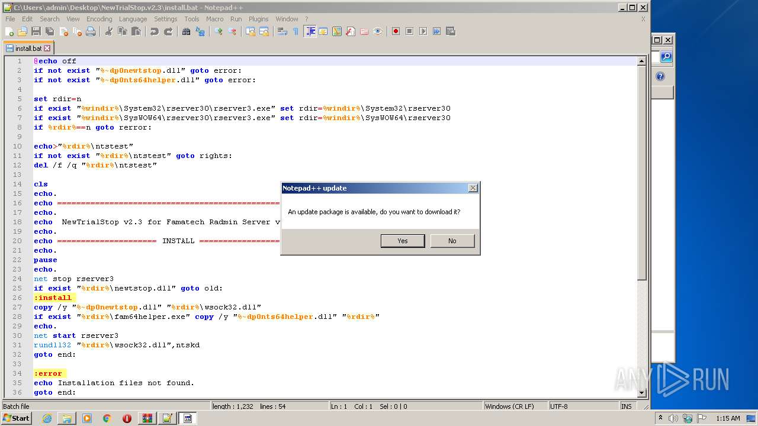Redo action using the toolbar icon

click(168, 31)
